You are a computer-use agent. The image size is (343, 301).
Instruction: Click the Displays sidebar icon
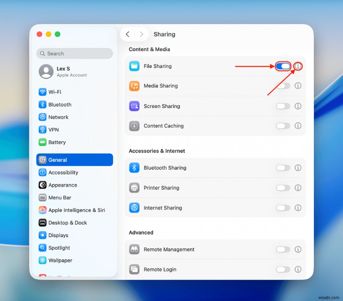coord(42,235)
